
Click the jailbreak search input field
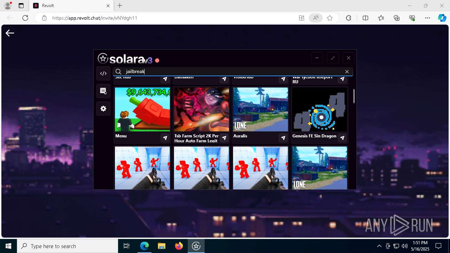[x=233, y=71]
